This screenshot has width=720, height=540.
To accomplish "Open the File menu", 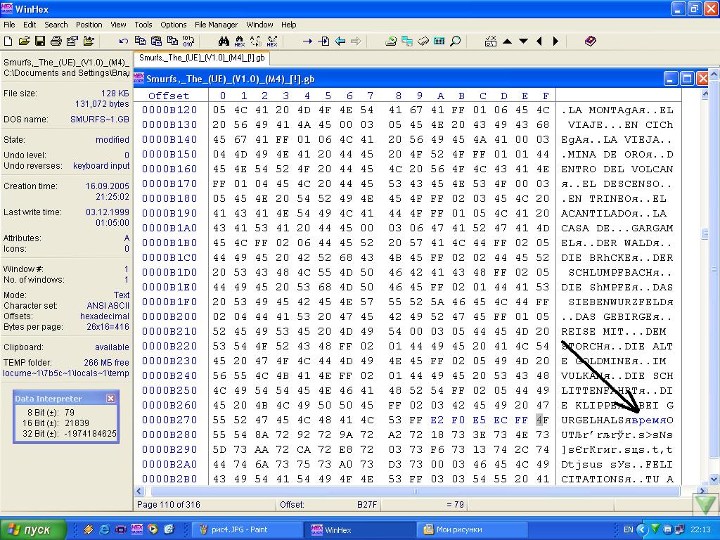I will pos(9,25).
